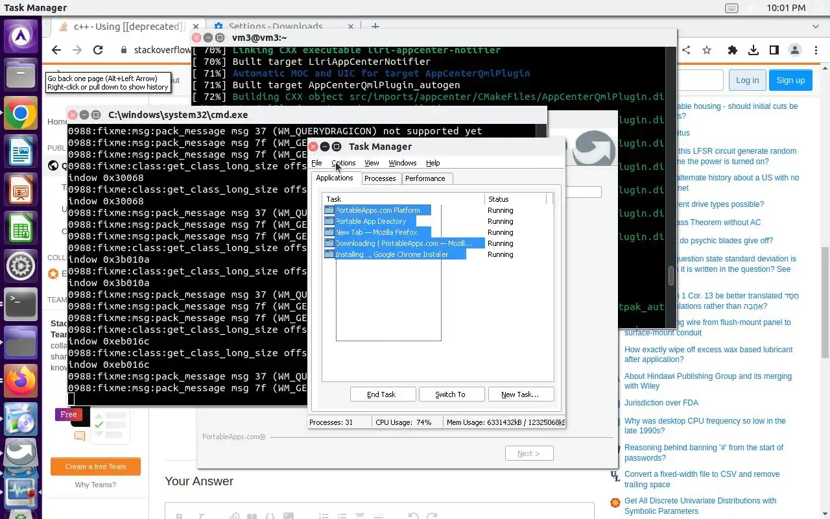Go back one page in Chrome
The height and width of the screenshot is (519, 830).
[x=56, y=50]
